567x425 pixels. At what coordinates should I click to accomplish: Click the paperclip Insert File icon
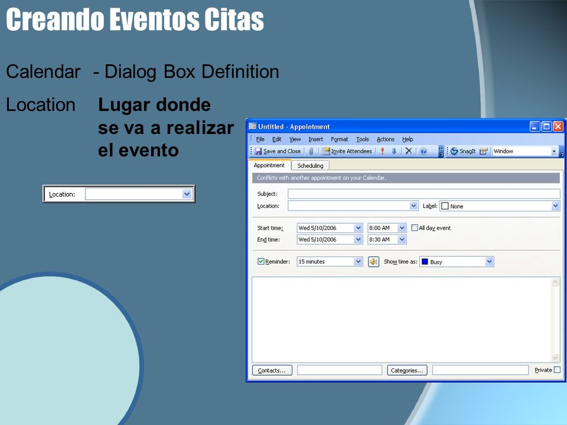311,151
